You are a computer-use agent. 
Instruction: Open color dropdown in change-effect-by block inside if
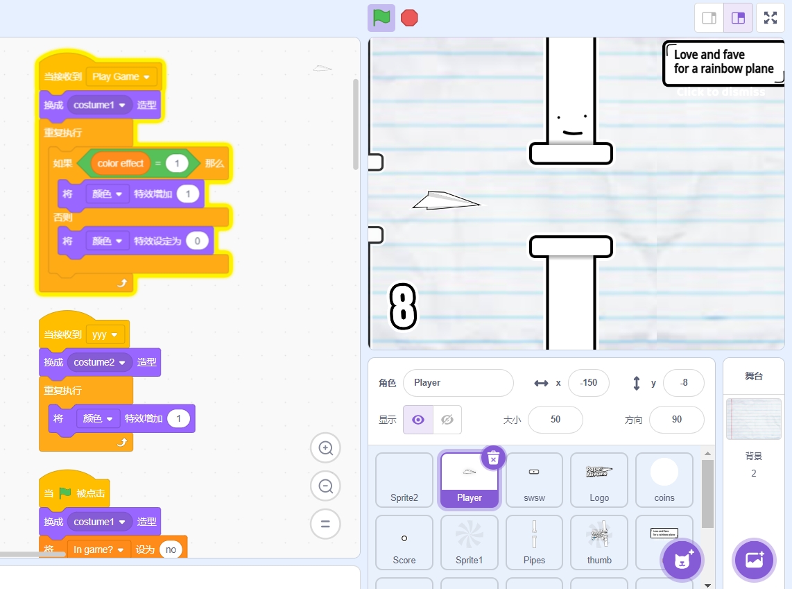(x=107, y=194)
